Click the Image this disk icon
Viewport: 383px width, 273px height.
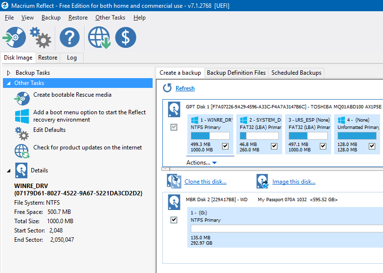(263, 181)
